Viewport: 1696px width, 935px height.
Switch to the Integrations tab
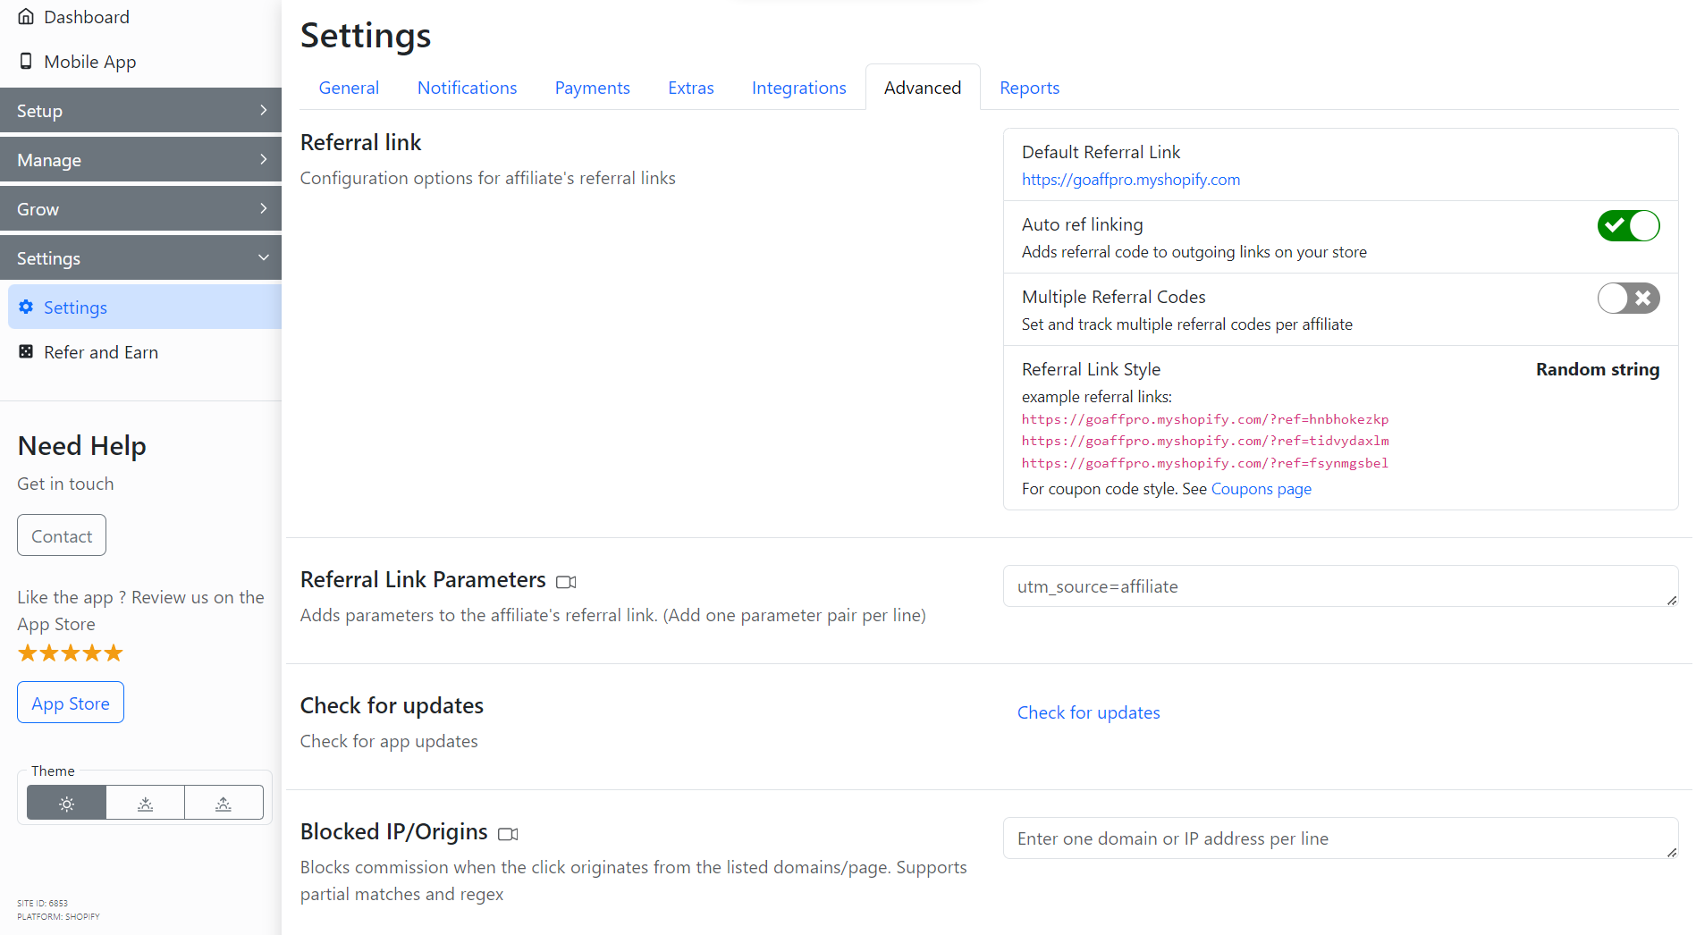(x=798, y=88)
